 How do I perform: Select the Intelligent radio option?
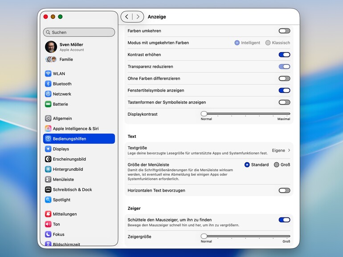(237, 43)
